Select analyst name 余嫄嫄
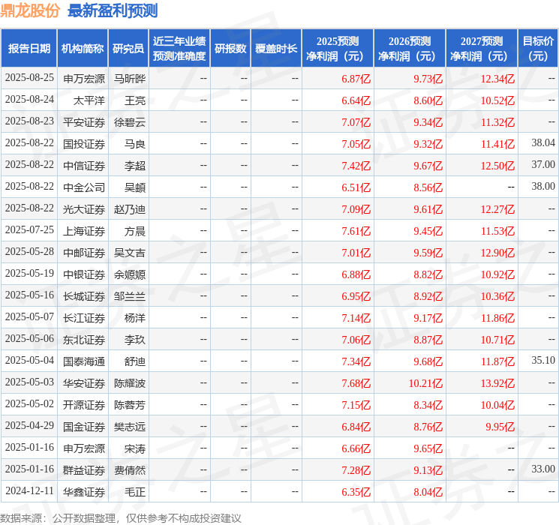The height and width of the screenshot is (525, 559). [x=130, y=274]
